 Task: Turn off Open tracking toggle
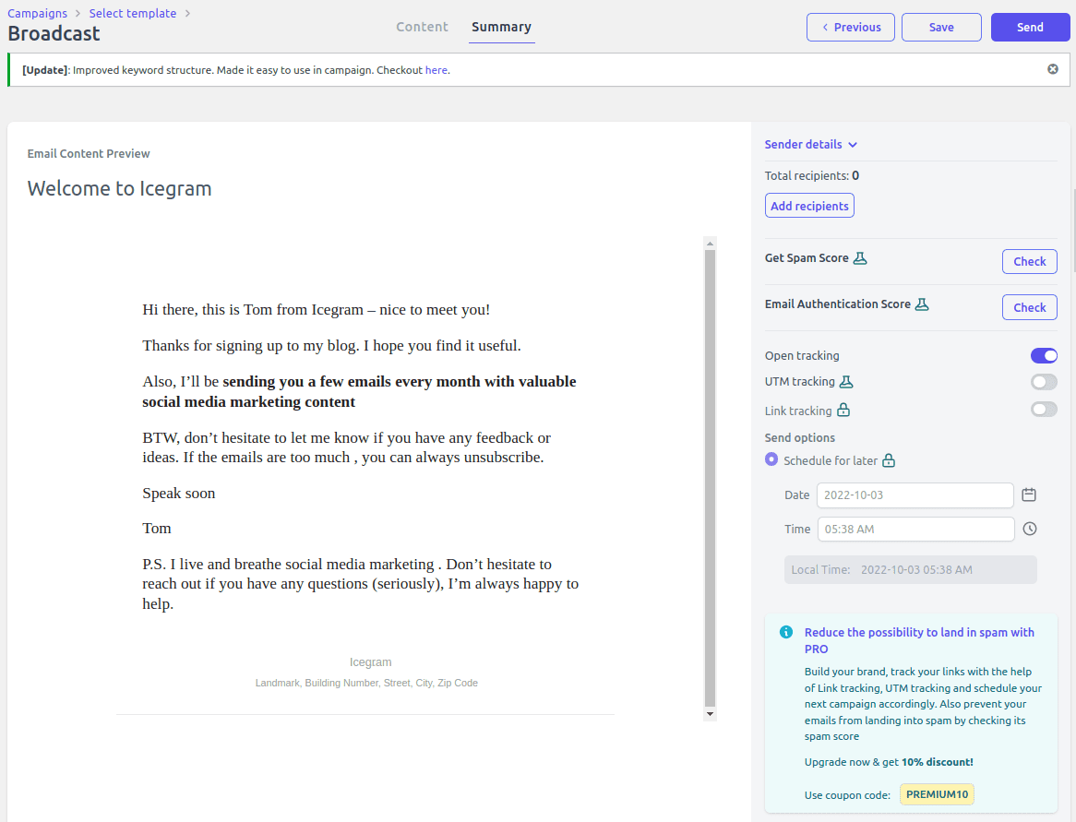coord(1044,355)
